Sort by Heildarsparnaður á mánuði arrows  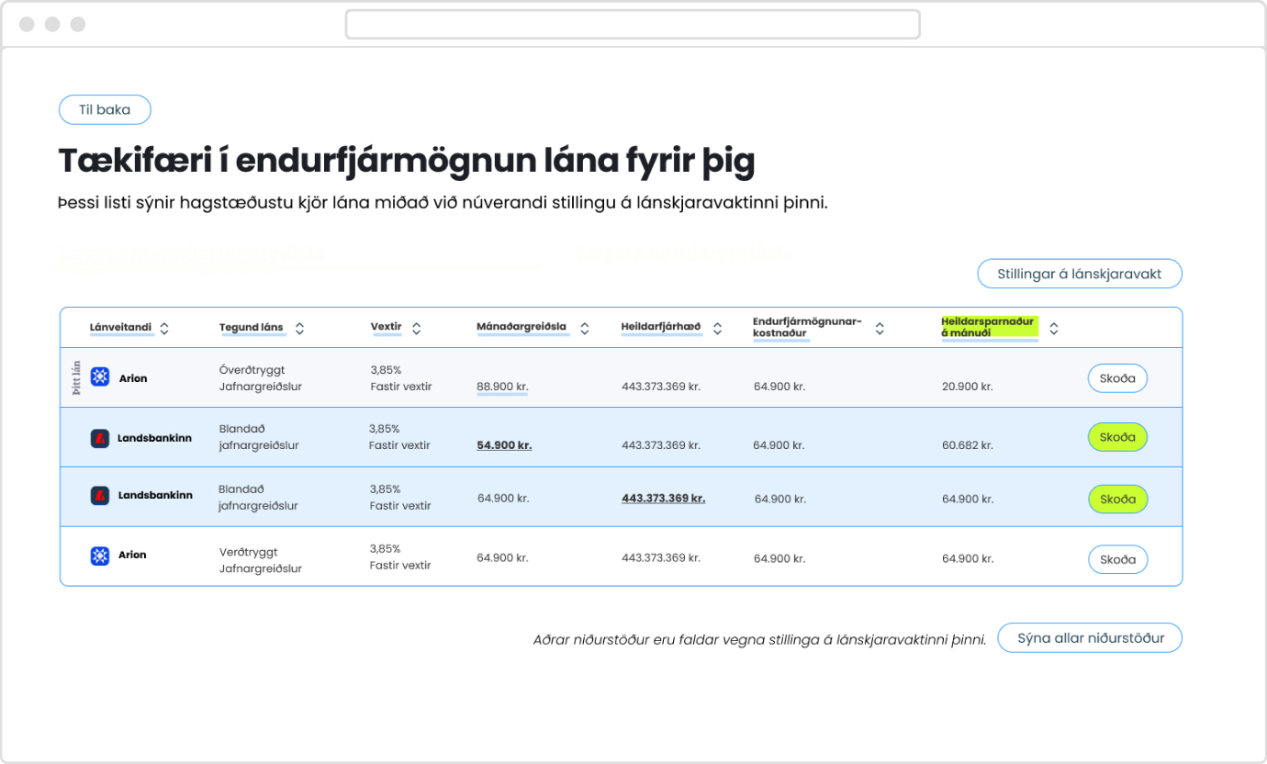point(1054,328)
